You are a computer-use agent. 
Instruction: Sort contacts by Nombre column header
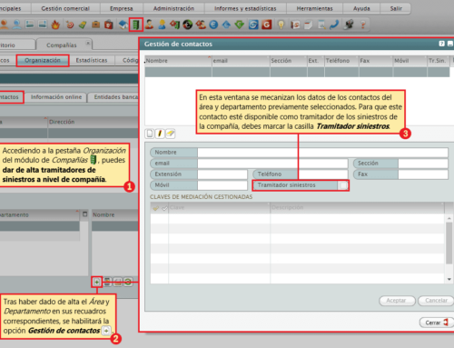pos(178,61)
